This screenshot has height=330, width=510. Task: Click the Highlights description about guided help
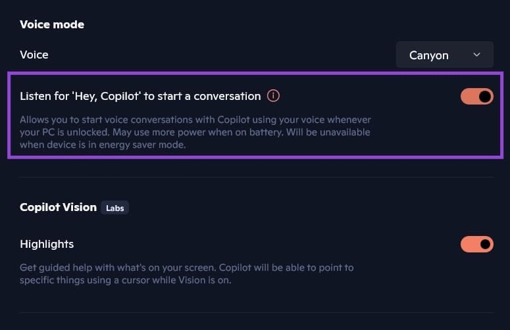tap(186, 268)
